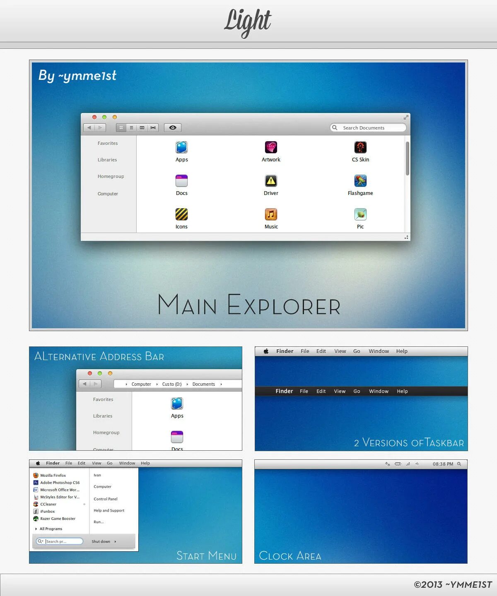
Task: Click the Search Documents field
Action: pyautogui.click(x=368, y=127)
